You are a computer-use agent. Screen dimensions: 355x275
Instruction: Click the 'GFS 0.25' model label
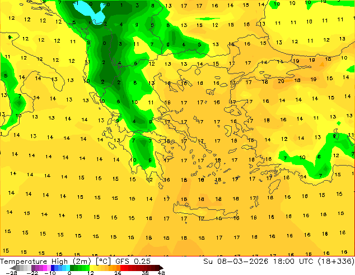click(x=133, y=262)
